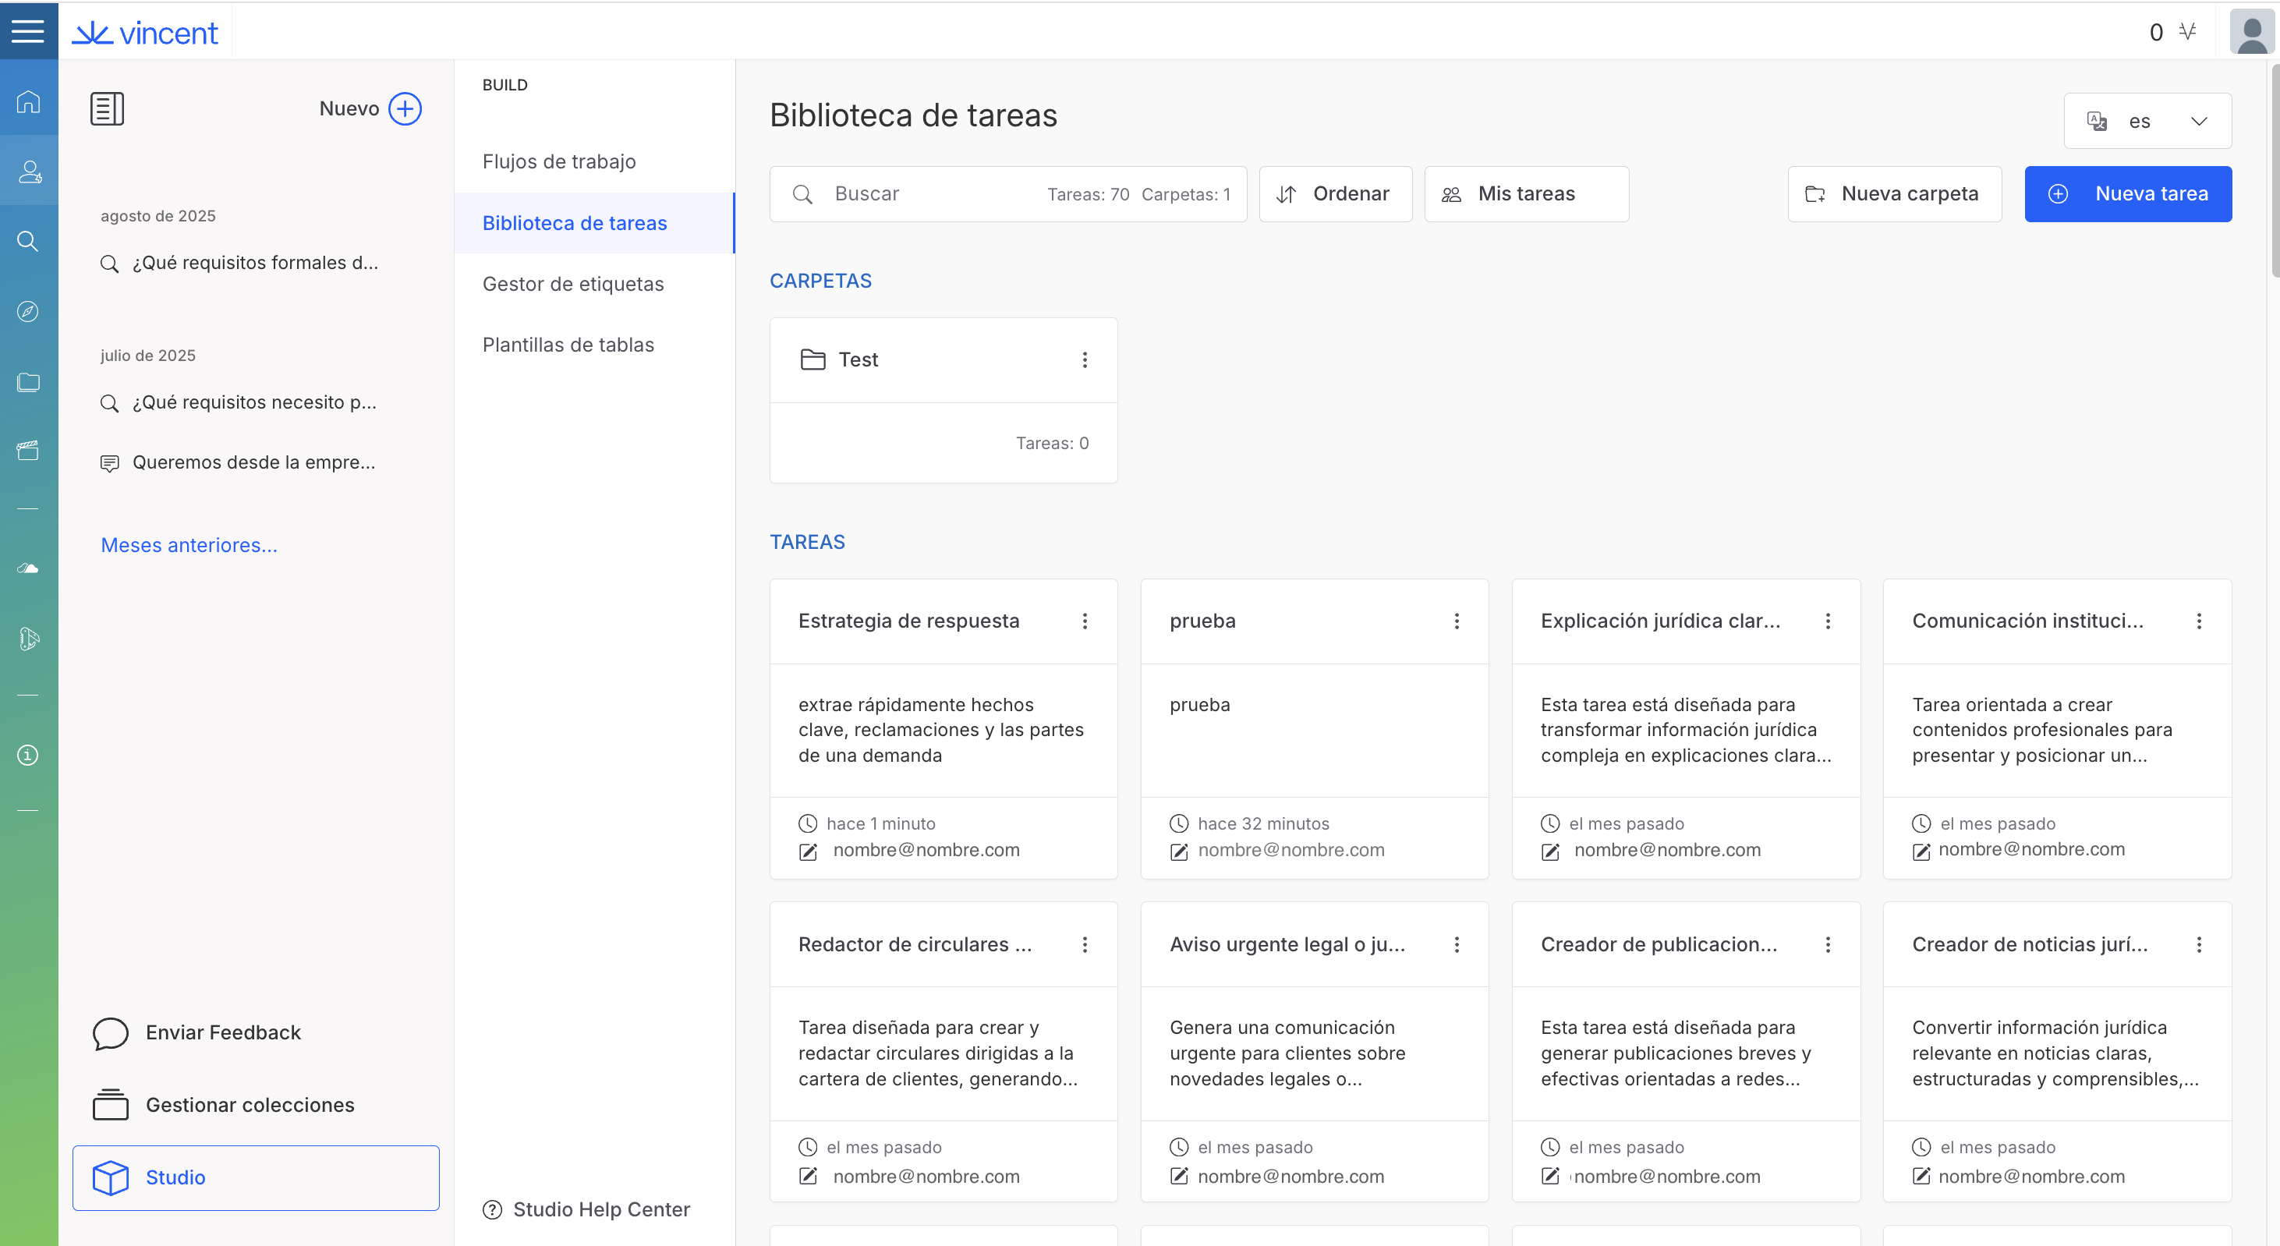2280x1246 pixels.
Task: Toggle the history panel icon beside Nuevo
Action: click(x=107, y=109)
